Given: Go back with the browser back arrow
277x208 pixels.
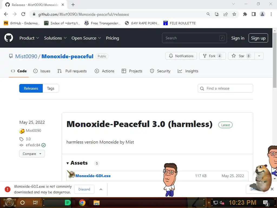Looking at the screenshot, I should (6, 14).
